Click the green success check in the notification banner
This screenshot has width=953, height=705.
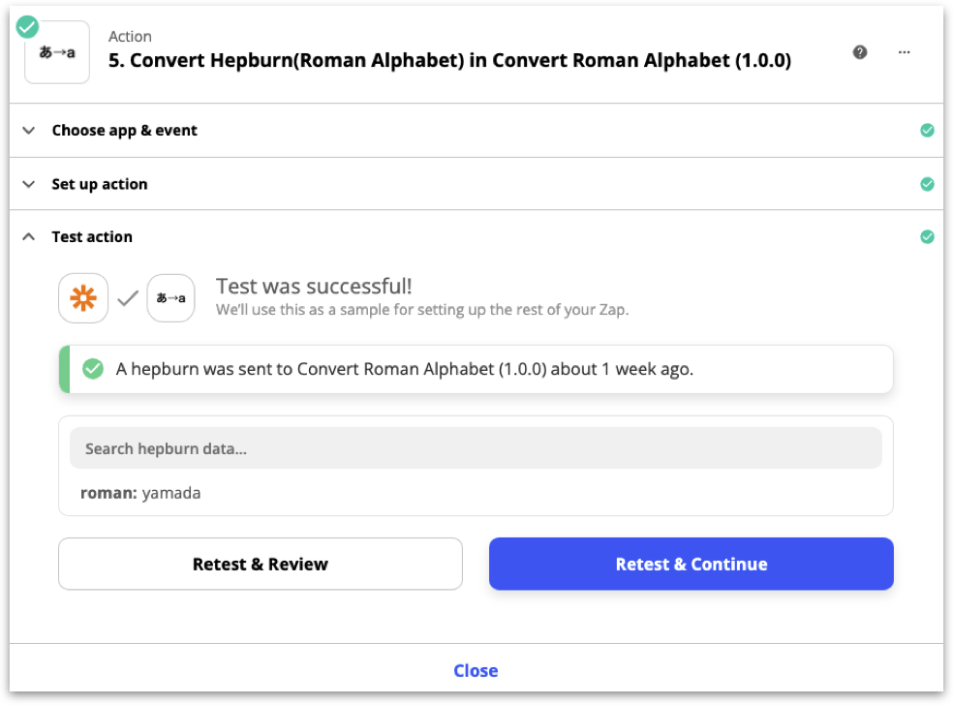pyautogui.click(x=93, y=369)
